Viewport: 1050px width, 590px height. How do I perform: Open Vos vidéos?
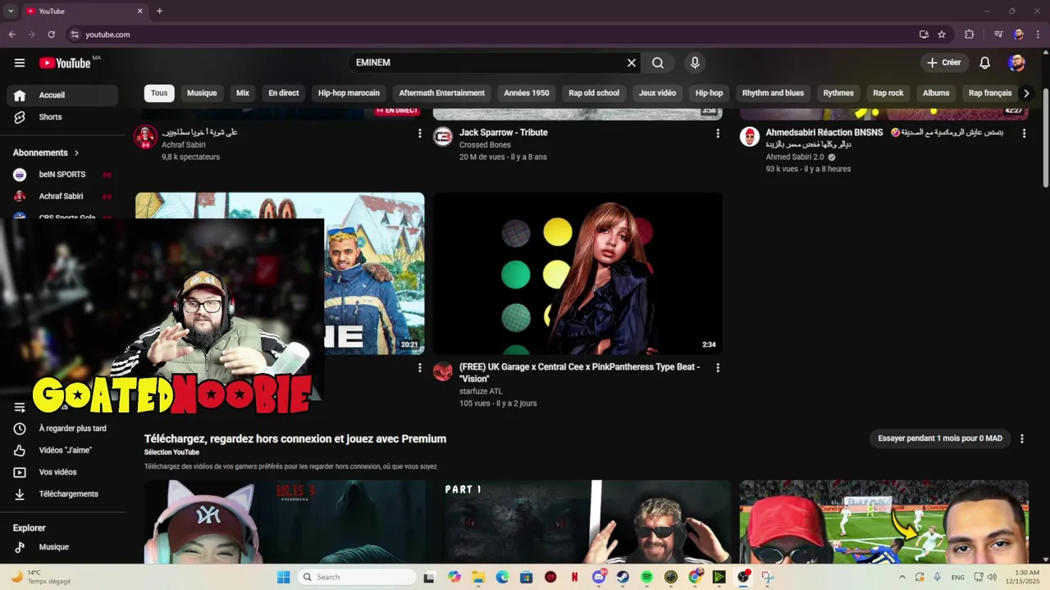click(62, 472)
